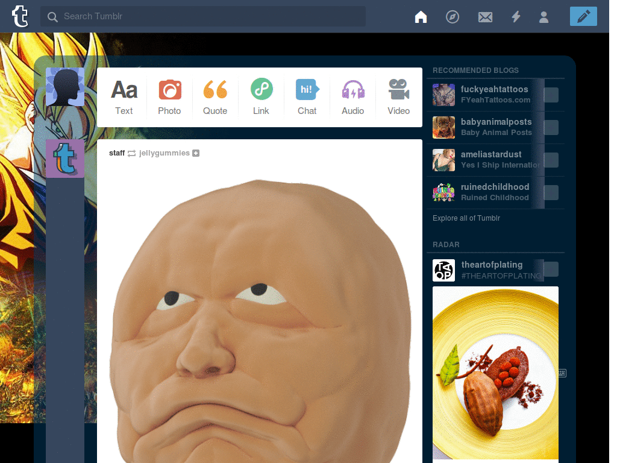
Task: Click the staff blog Tumblr avatar
Action: click(65, 159)
